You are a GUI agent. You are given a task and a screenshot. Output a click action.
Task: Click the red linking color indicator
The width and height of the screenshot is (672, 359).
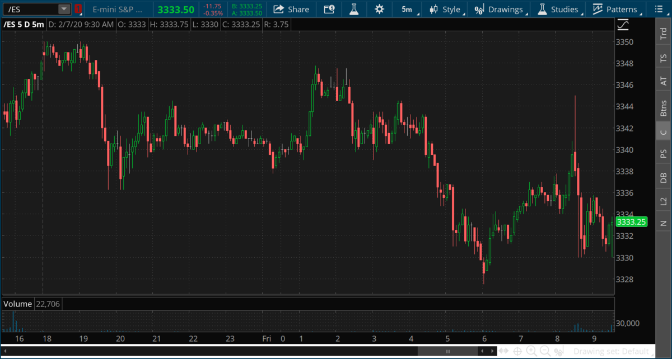click(78, 9)
